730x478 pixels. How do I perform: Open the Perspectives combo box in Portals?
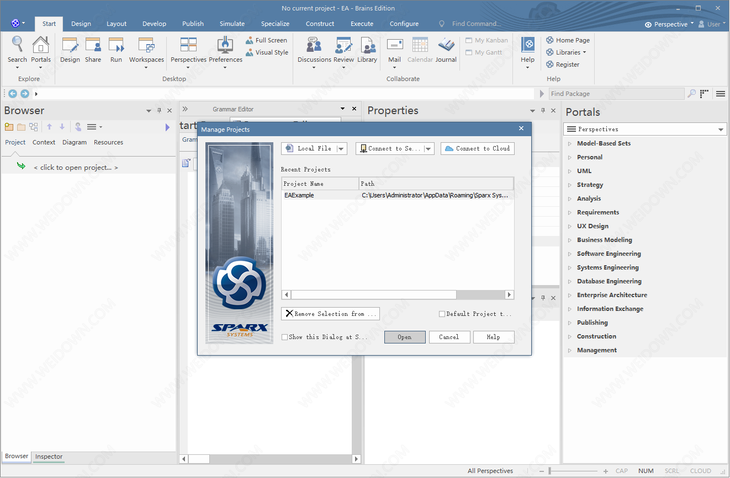point(645,129)
